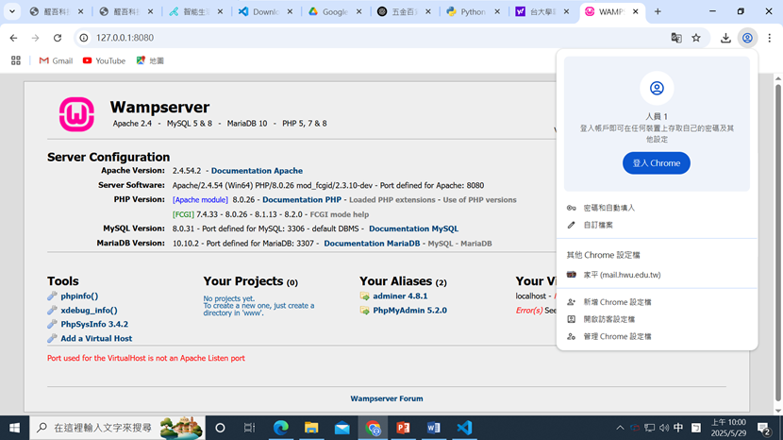Click the Windows taskbar search box
The width and height of the screenshot is (783, 440).
click(x=117, y=428)
